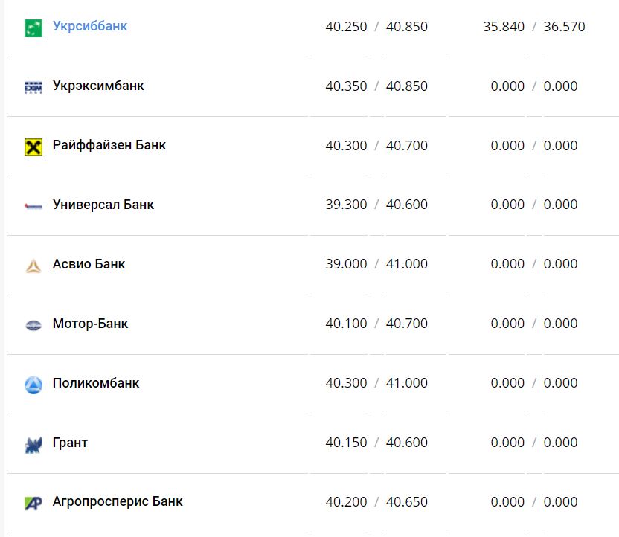The width and height of the screenshot is (619, 537).
Task: Open the Укрсиббанк link
Action: click(x=90, y=26)
